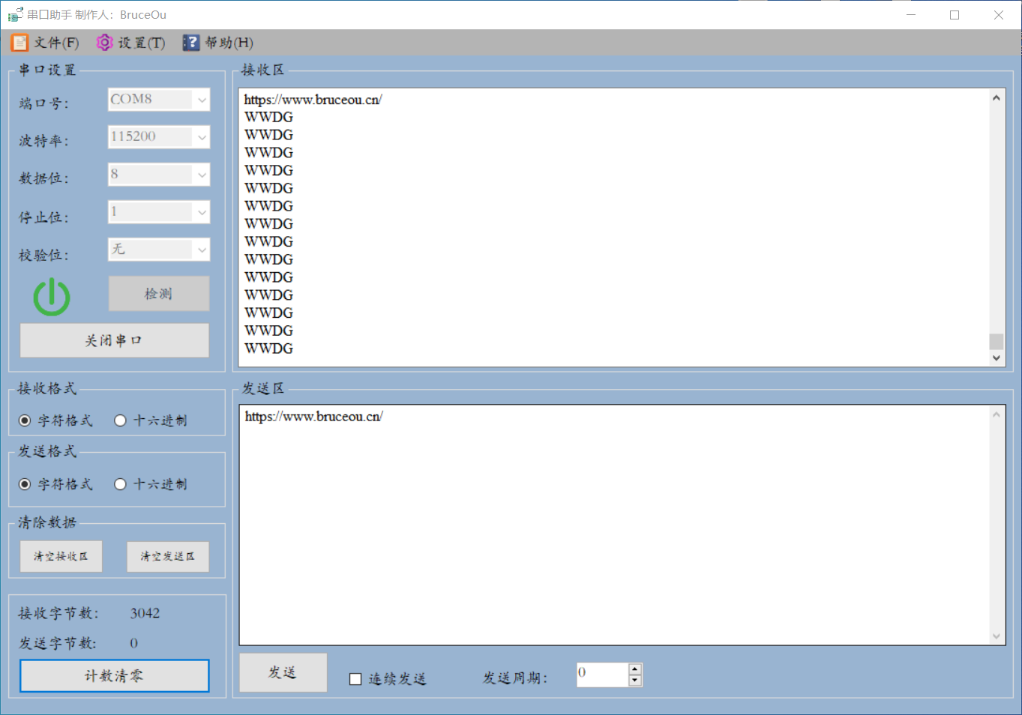Expand the 停止位 dropdown showing 1
The image size is (1022, 715).
point(202,212)
